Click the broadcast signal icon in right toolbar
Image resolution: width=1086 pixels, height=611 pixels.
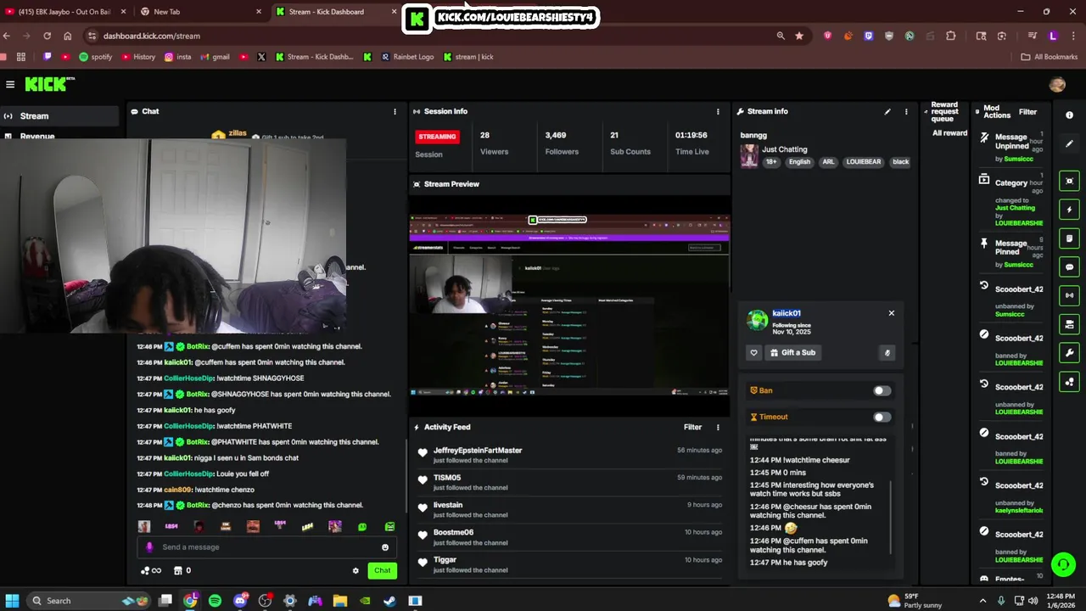(x=1069, y=295)
